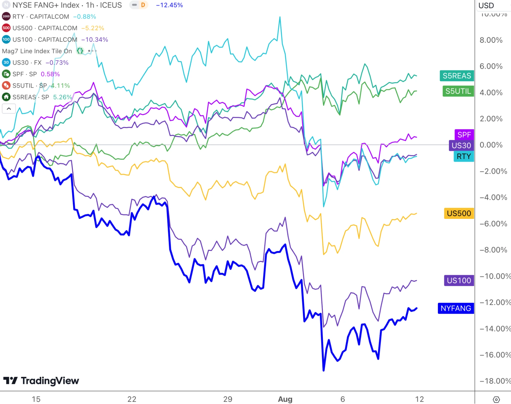The width and height of the screenshot is (511, 404).
Task: Click the RTY 2000 symbol logo
Action: tap(6, 17)
